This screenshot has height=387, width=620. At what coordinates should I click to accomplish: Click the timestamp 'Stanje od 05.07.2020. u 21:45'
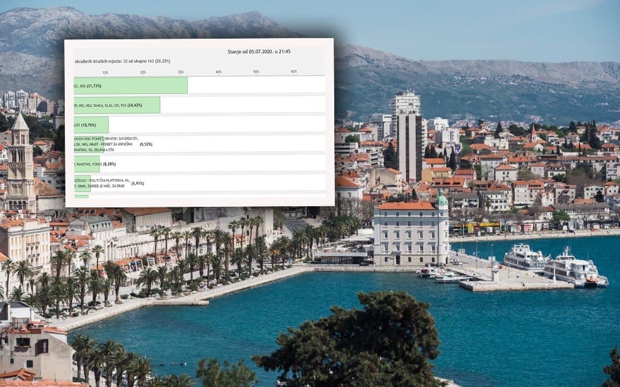click(x=259, y=51)
